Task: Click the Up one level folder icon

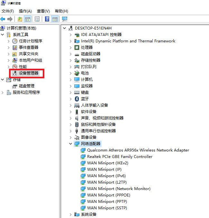Action: coord(20,19)
